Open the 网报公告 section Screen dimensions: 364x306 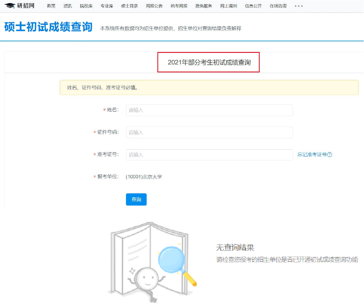click(154, 6)
